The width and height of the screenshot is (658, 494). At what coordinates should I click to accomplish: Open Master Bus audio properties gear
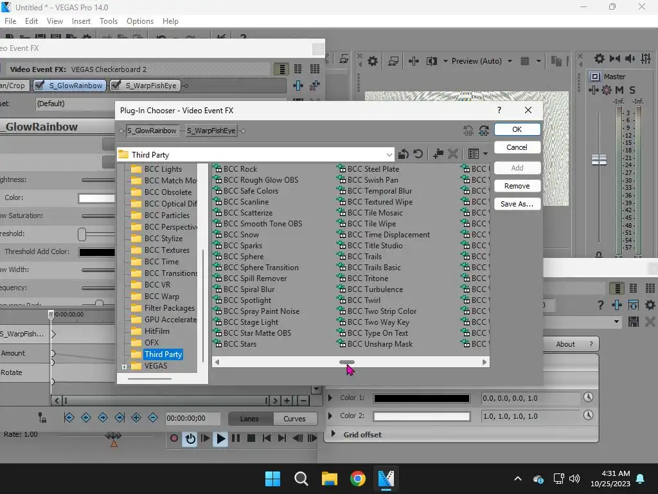click(600, 59)
